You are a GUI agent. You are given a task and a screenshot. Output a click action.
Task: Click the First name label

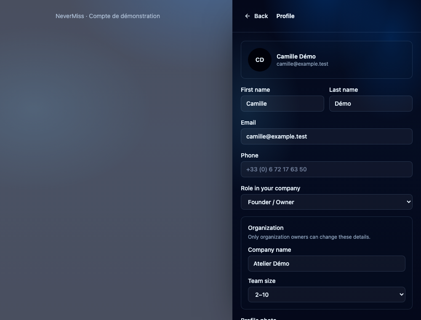pos(256,90)
